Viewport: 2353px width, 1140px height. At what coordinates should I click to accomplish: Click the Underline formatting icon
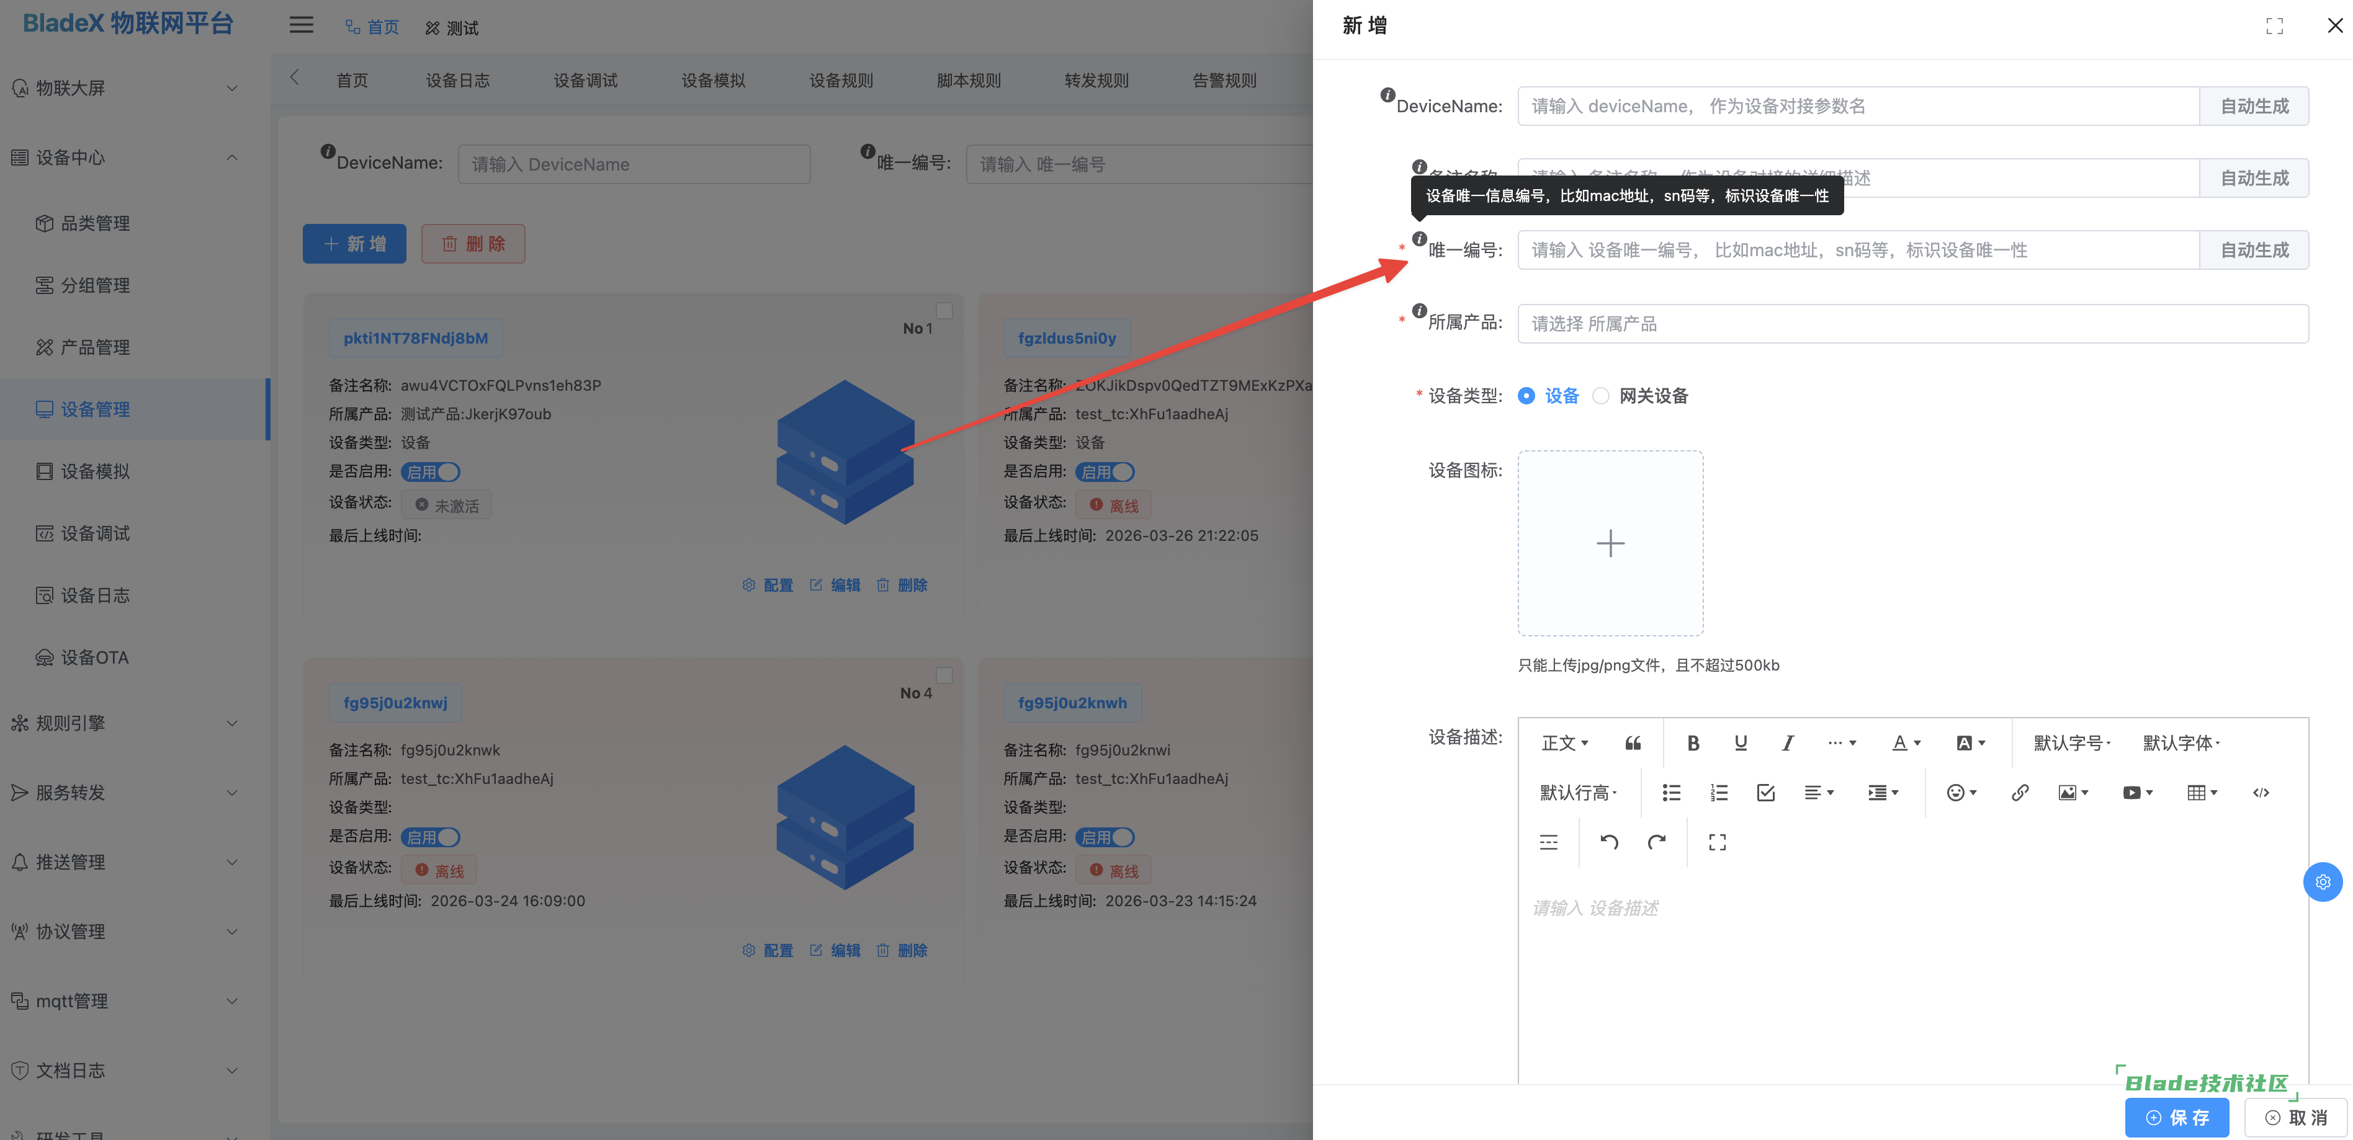click(1740, 743)
